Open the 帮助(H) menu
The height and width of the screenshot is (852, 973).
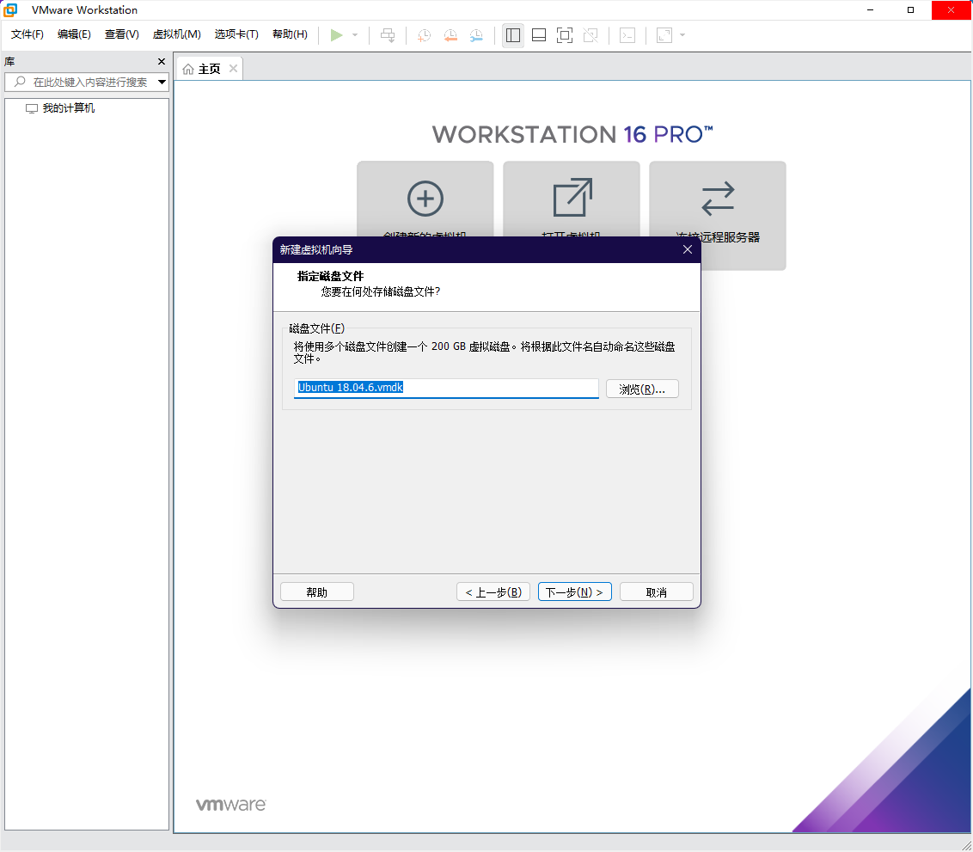(x=290, y=34)
